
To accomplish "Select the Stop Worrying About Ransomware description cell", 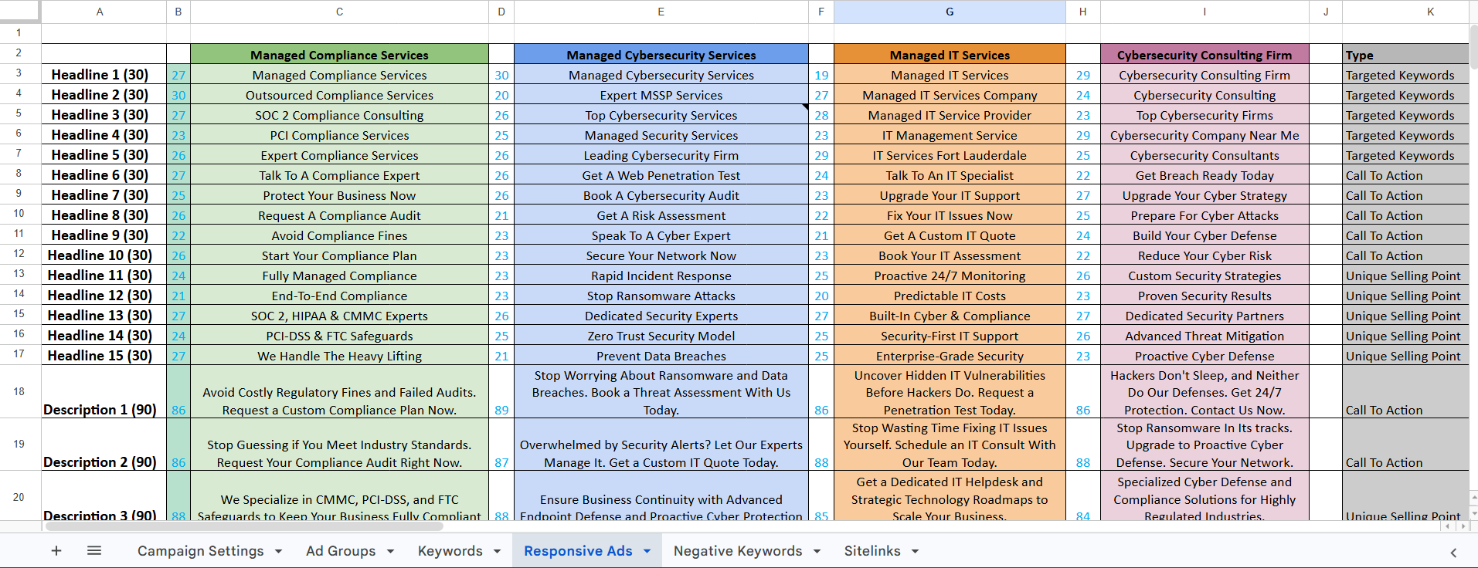I will (661, 391).
